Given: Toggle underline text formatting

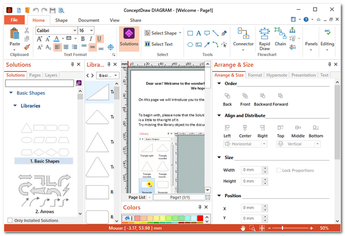Looking at the screenshot, I should click(x=99, y=39).
